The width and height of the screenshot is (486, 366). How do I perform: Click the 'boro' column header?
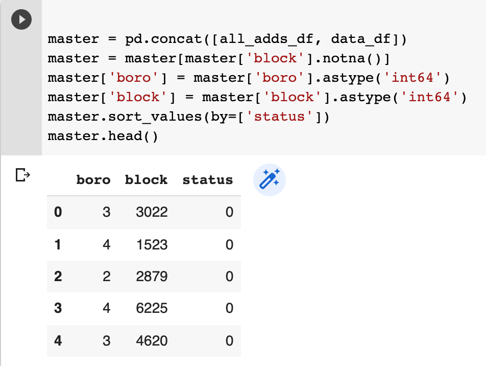[93, 180]
